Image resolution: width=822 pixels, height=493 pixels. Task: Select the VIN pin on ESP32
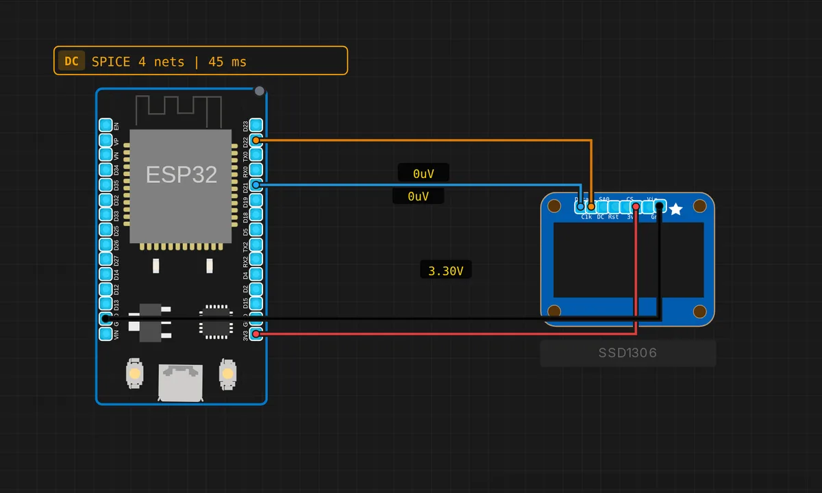coord(105,333)
